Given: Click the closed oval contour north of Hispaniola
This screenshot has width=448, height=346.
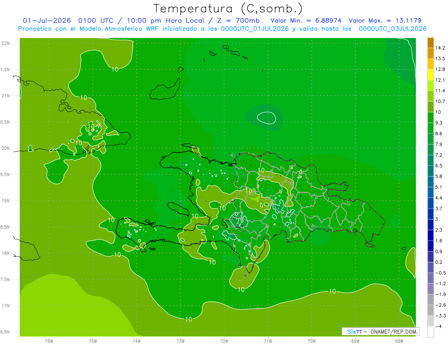Looking at the screenshot, I should (x=266, y=118).
